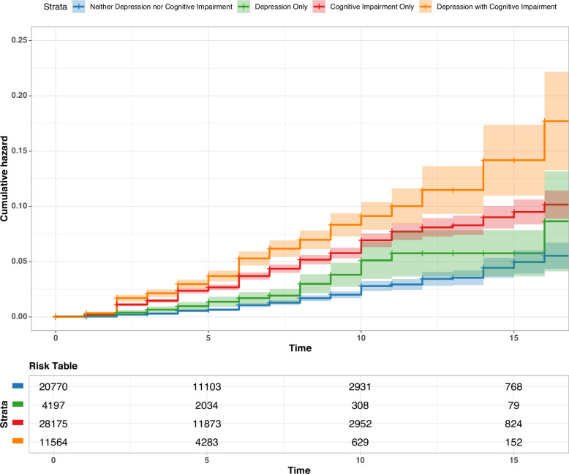This screenshot has width=569, height=474.
Task: Click the y-axis tick label 0.20
Action: tap(19, 95)
